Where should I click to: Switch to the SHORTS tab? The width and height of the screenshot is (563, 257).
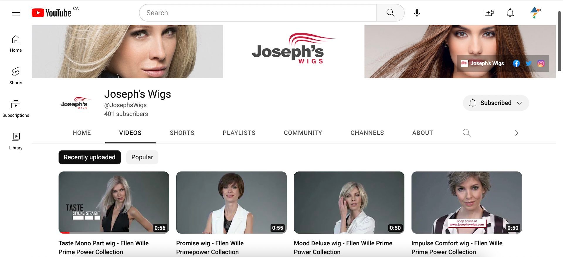pyautogui.click(x=182, y=133)
